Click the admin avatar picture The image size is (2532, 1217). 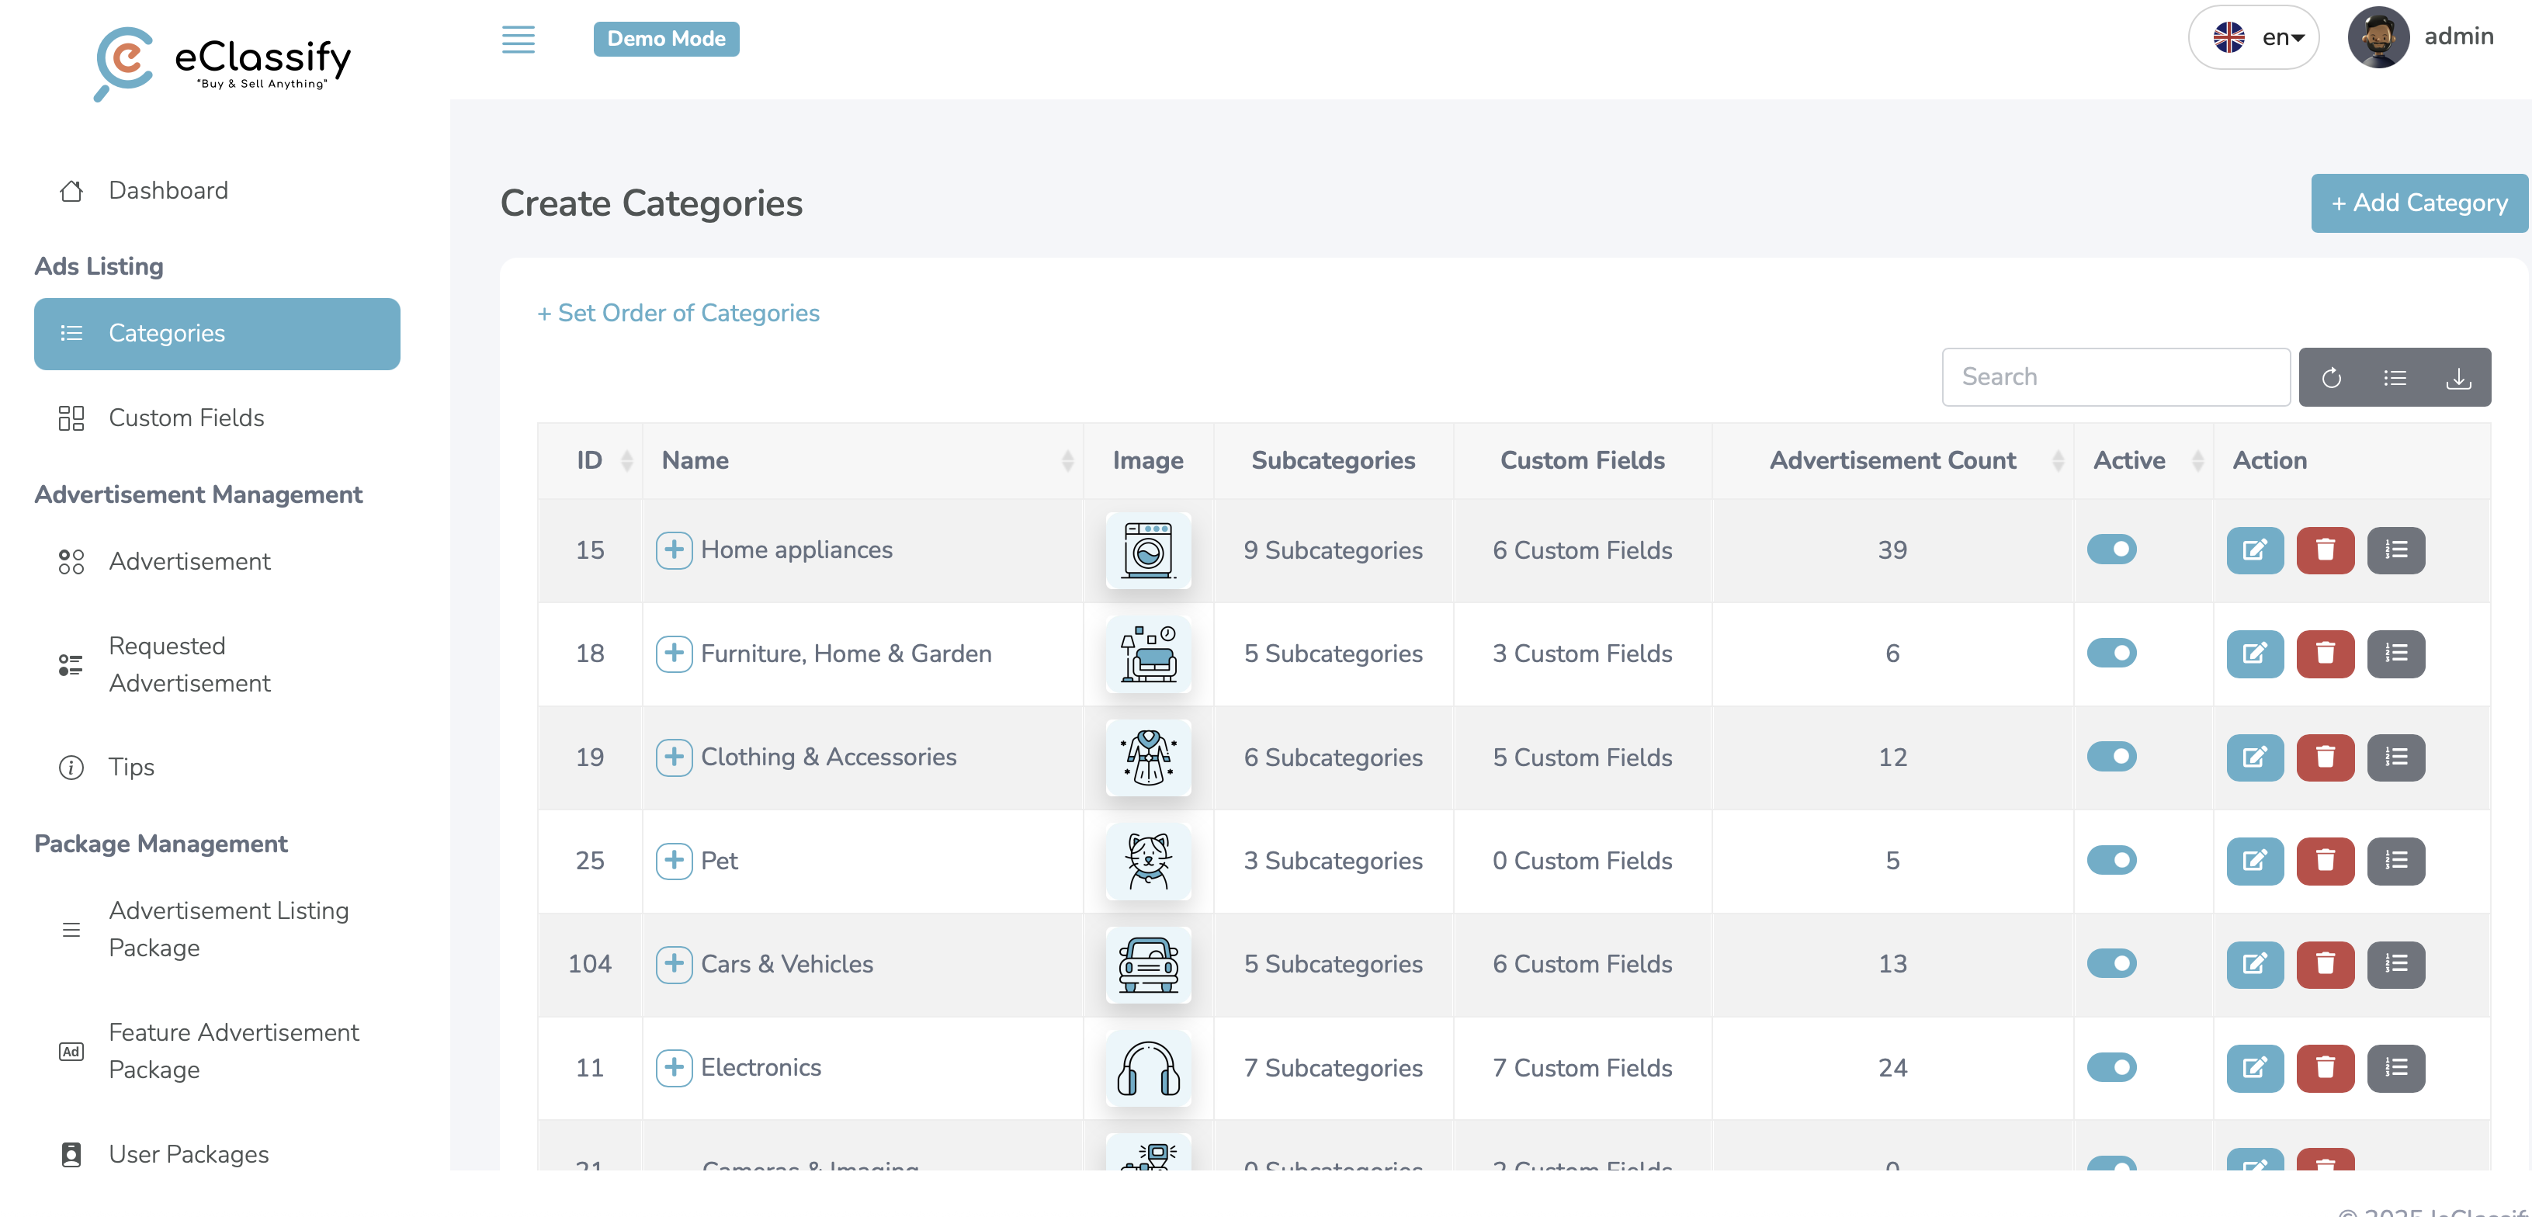point(2377,37)
